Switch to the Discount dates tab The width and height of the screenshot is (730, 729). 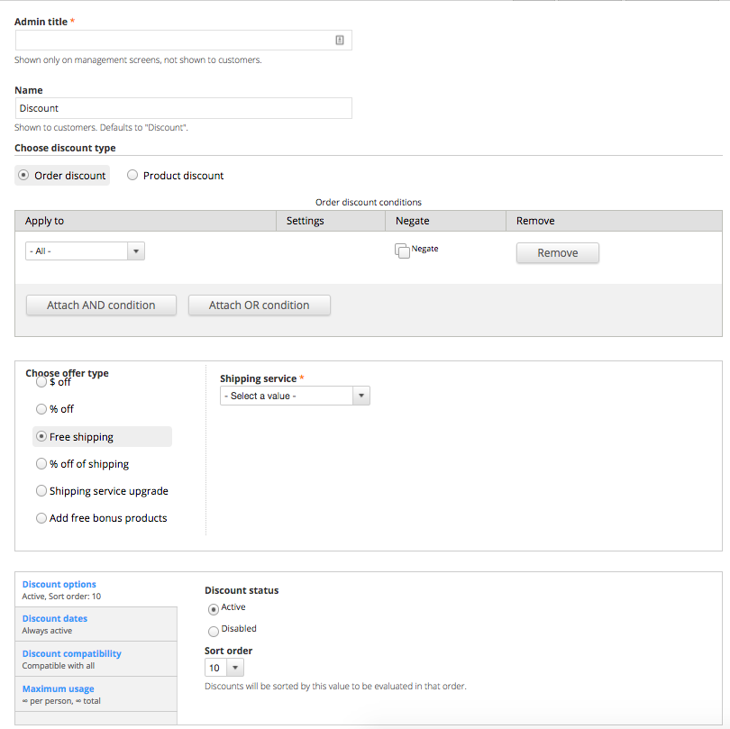pos(55,619)
